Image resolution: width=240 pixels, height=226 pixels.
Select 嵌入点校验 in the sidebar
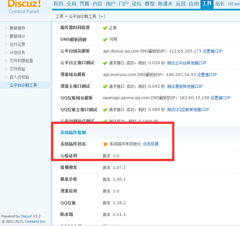click(20, 77)
